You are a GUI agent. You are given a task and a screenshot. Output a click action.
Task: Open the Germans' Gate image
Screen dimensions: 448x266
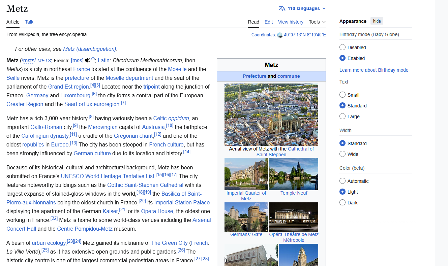tap(246, 217)
